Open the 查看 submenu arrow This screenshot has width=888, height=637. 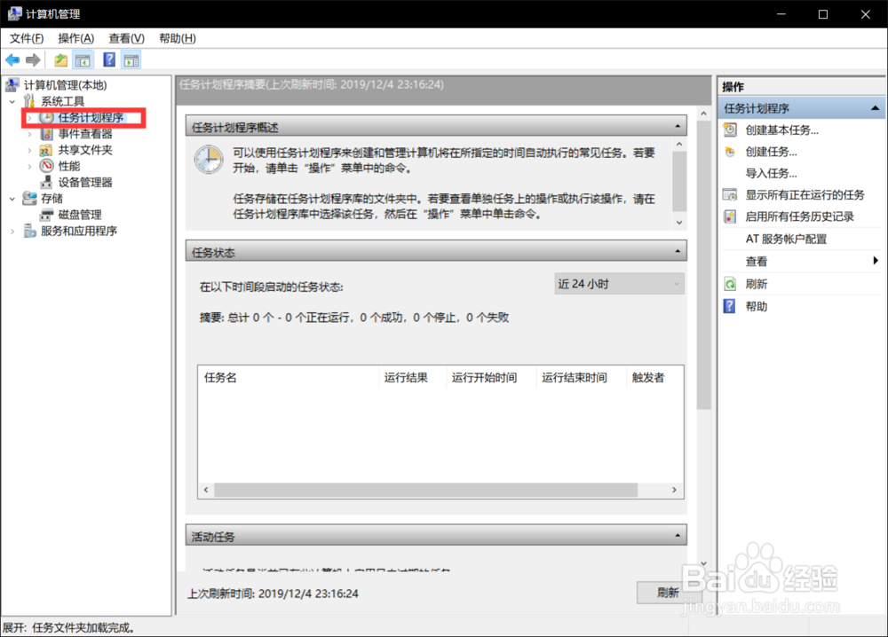pyautogui.click(x=876, y=261)
